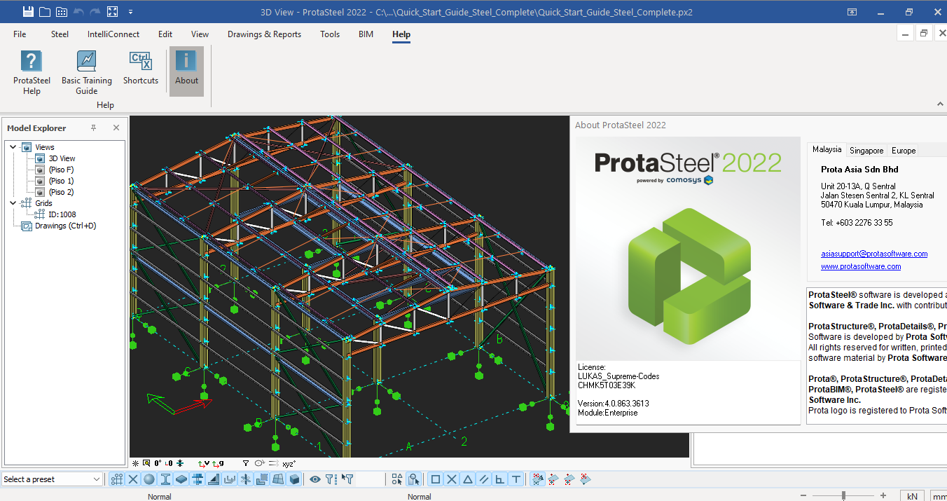Open the www.protasoftware.com link
This screenshot has width=947, height=501.
(861, 266)
